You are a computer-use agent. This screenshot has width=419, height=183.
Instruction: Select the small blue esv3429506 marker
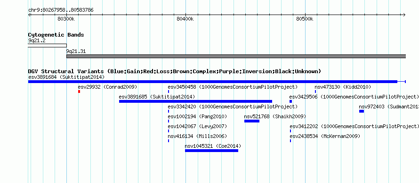tap(291, 101)
